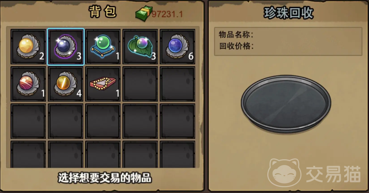Click the last empty slot in second row
This screenshot has height=193, width=369.
pos(177,84)
